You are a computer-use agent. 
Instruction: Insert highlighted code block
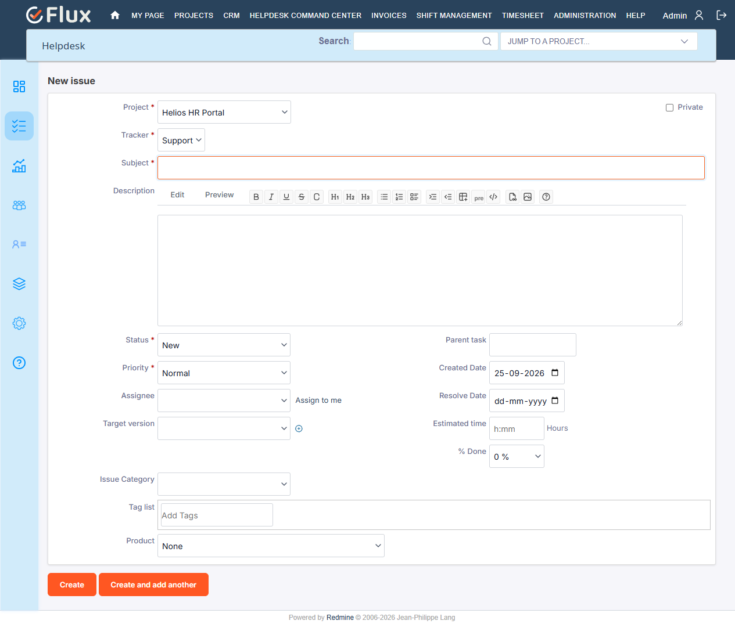click(x=493, y=197)
